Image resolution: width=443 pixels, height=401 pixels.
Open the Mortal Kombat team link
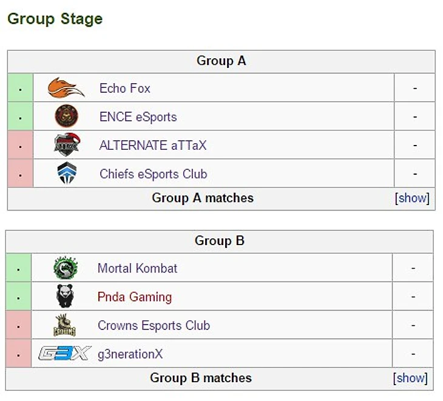[x=137, y=268]
